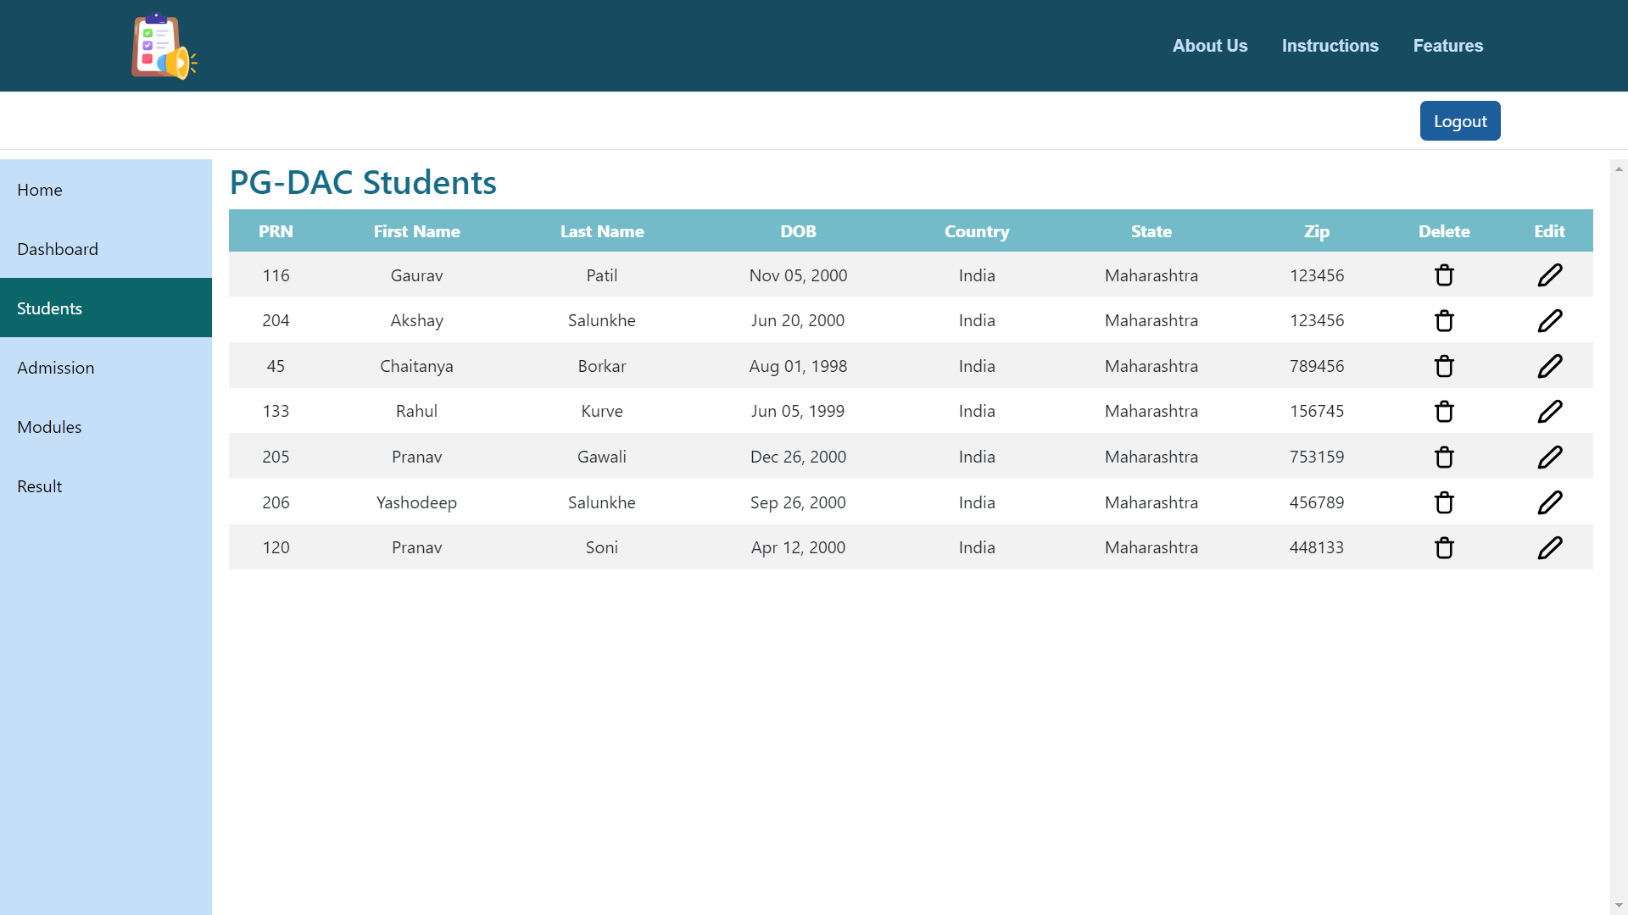
Task: Delete student Pranav Soni with trash icon
Action: 1444,548
